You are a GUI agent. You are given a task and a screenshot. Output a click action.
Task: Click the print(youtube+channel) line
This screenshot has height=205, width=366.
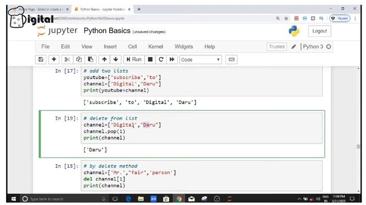(x=116, y=91)
